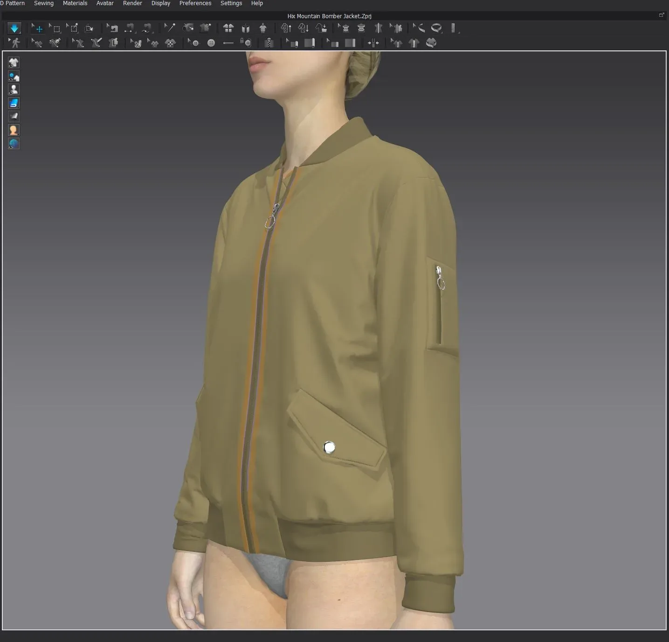Image resolution: width=669 pixels, height=642 pixels.
Task: Click the Fold Arrangement up-arrow icon
Action: point(286,28)
